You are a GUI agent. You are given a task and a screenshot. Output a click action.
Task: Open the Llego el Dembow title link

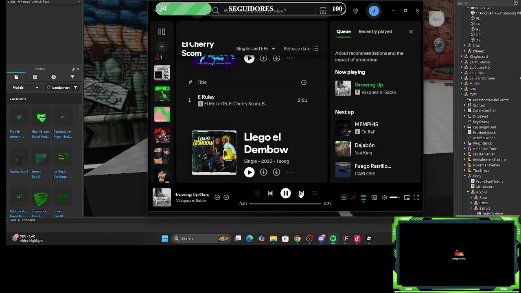coord(266,143)
